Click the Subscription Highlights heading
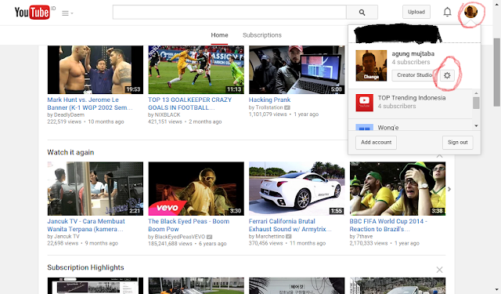This screenshot has height=294, width=501. [x=85, y=267]
